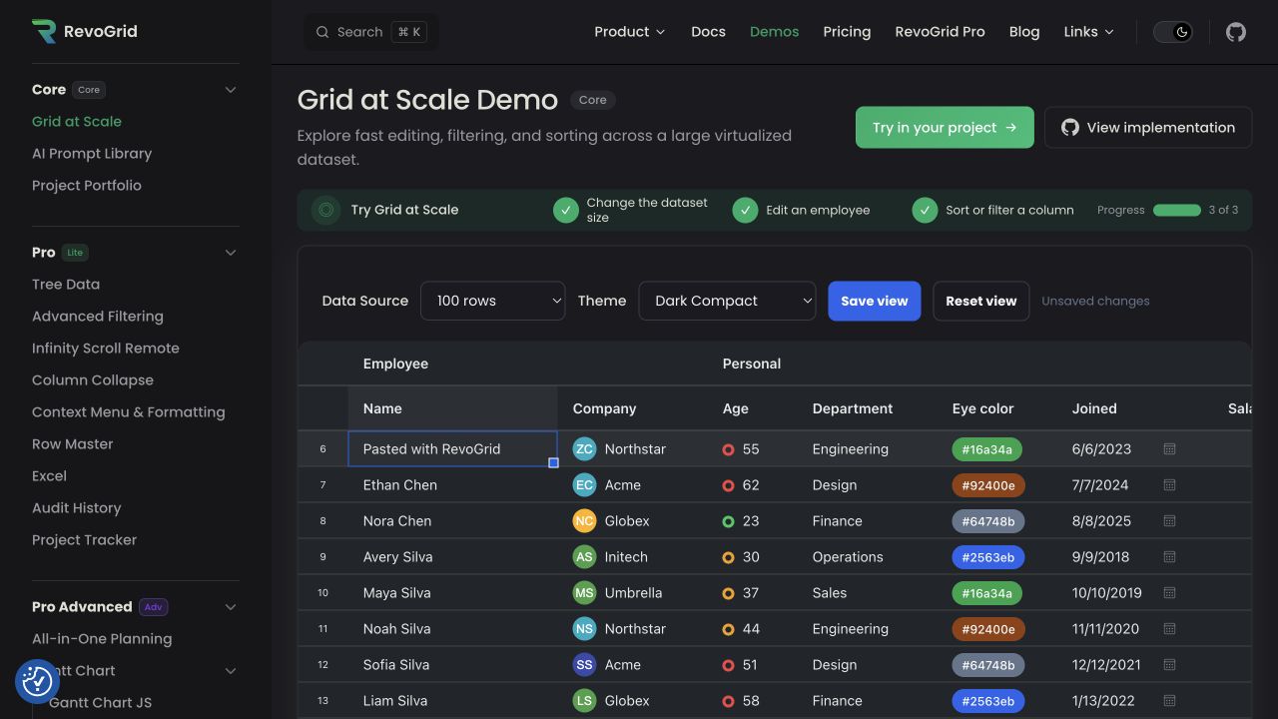Expand the Gantt Chart sidebar group chevron
Viewport: 1278px width, 719px height.
231,671
